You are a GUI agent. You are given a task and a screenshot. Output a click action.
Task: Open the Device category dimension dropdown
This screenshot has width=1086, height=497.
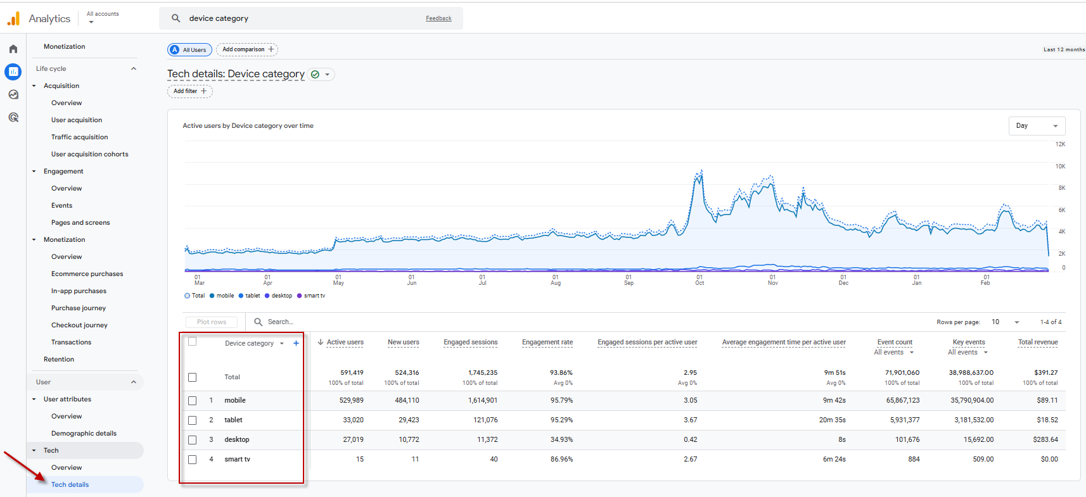(254, 343)
